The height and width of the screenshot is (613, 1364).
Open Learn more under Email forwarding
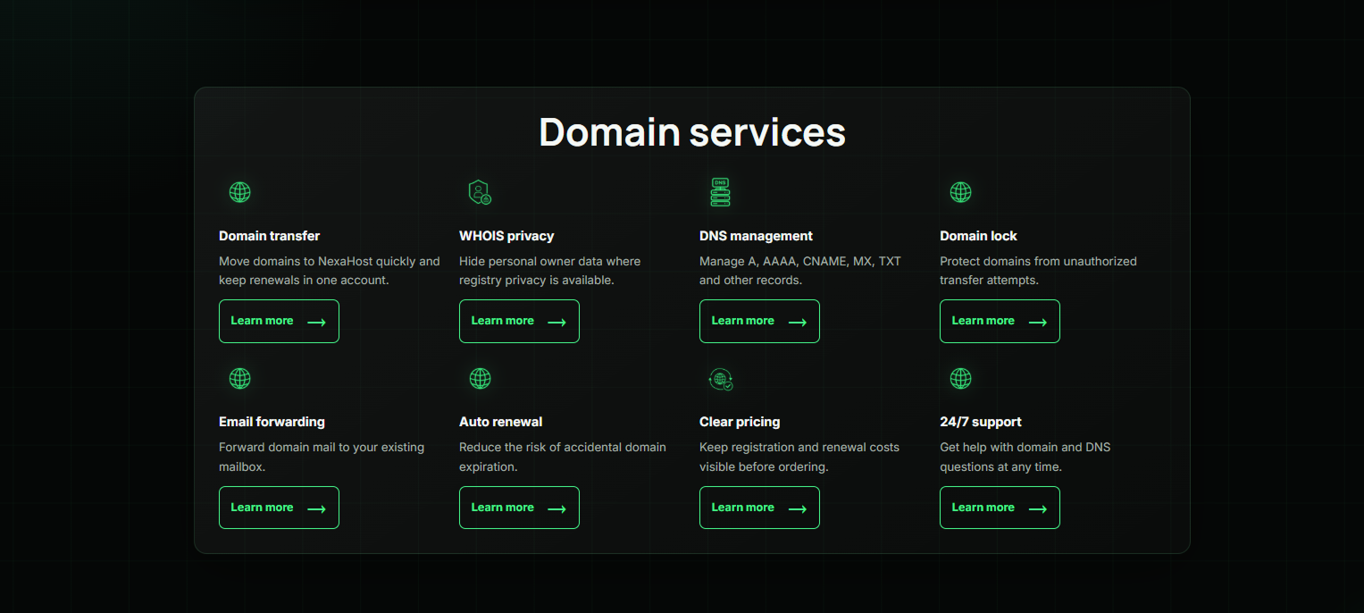tap(279, 508)
